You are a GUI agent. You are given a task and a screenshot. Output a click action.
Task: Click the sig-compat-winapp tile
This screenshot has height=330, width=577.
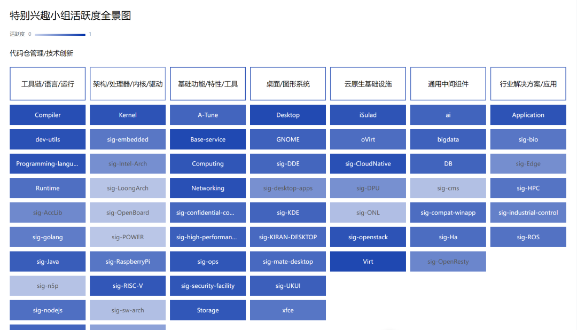[448, 213]
